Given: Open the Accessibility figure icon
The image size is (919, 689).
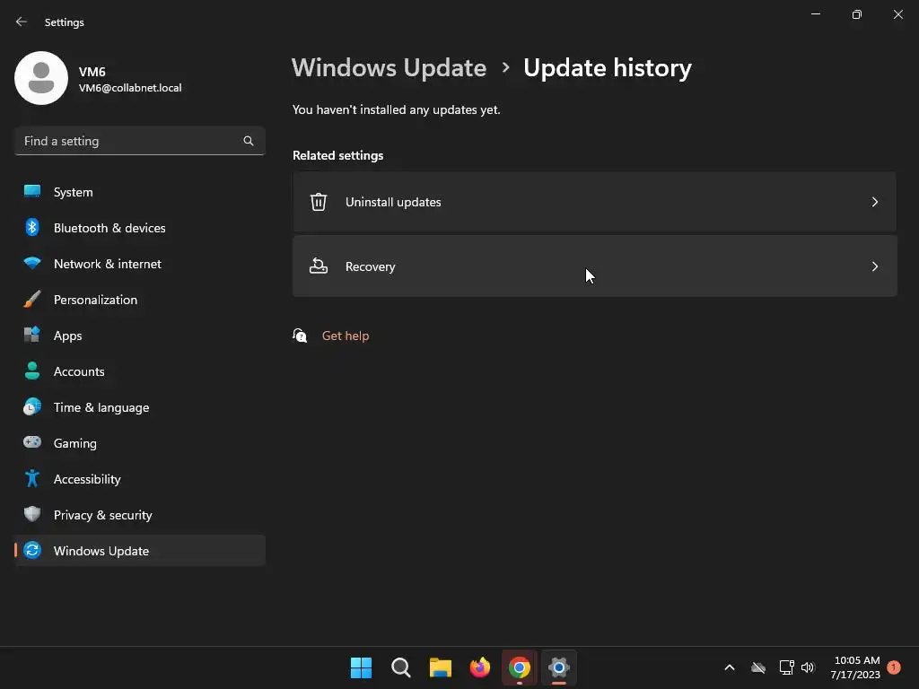Looking at the screenshot, I should (x=32, y=479).
